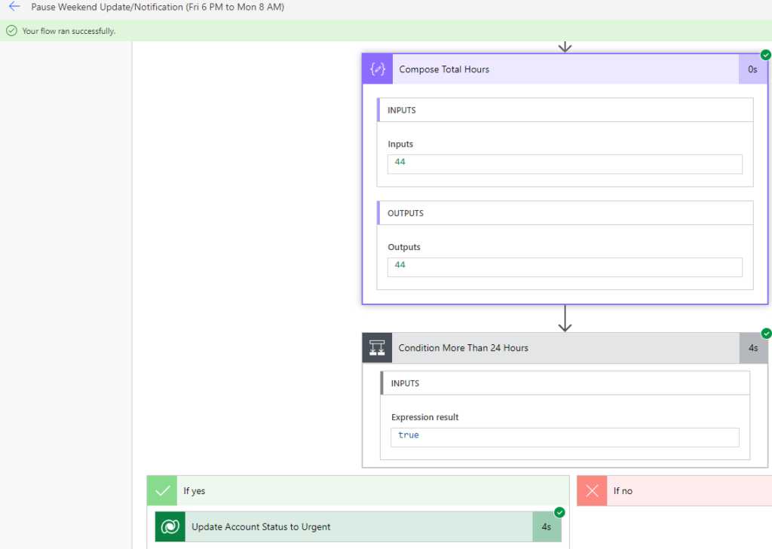Collapse the Condition More Than 24 Hours details

[565, 347]
